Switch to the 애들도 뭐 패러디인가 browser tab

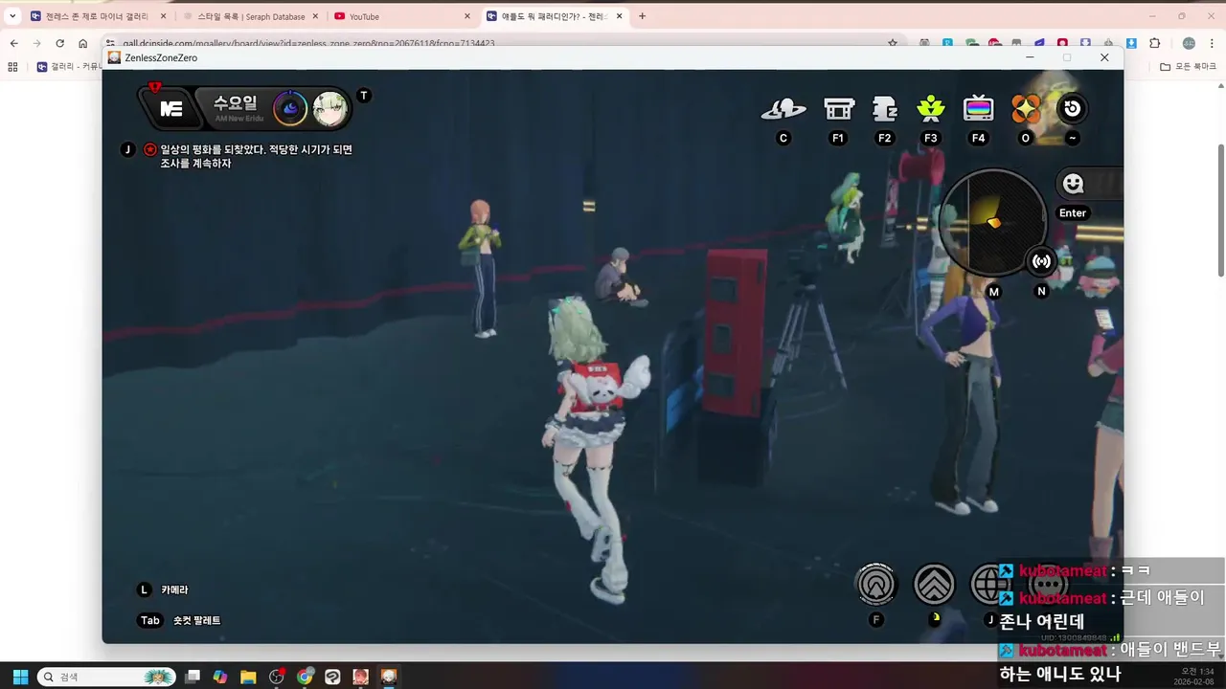tap(554, 16)
